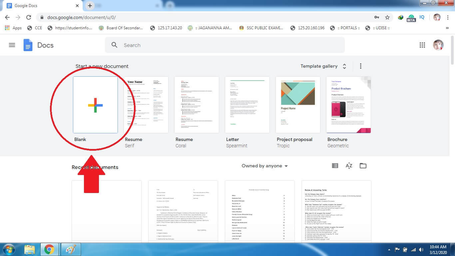Click the Docs logo icon
Screen dimensions: 455x256
[28, 45]
